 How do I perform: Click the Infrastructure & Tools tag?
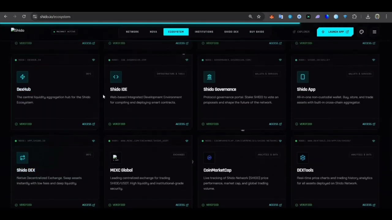(171, 74)
